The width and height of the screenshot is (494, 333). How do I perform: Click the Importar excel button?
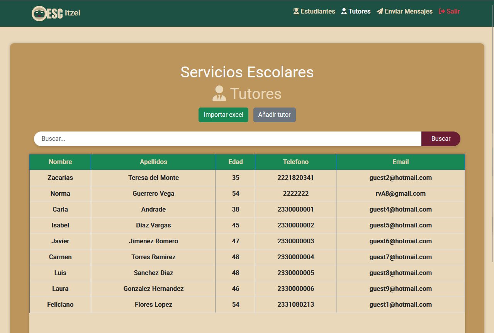[x=223, y=115]
